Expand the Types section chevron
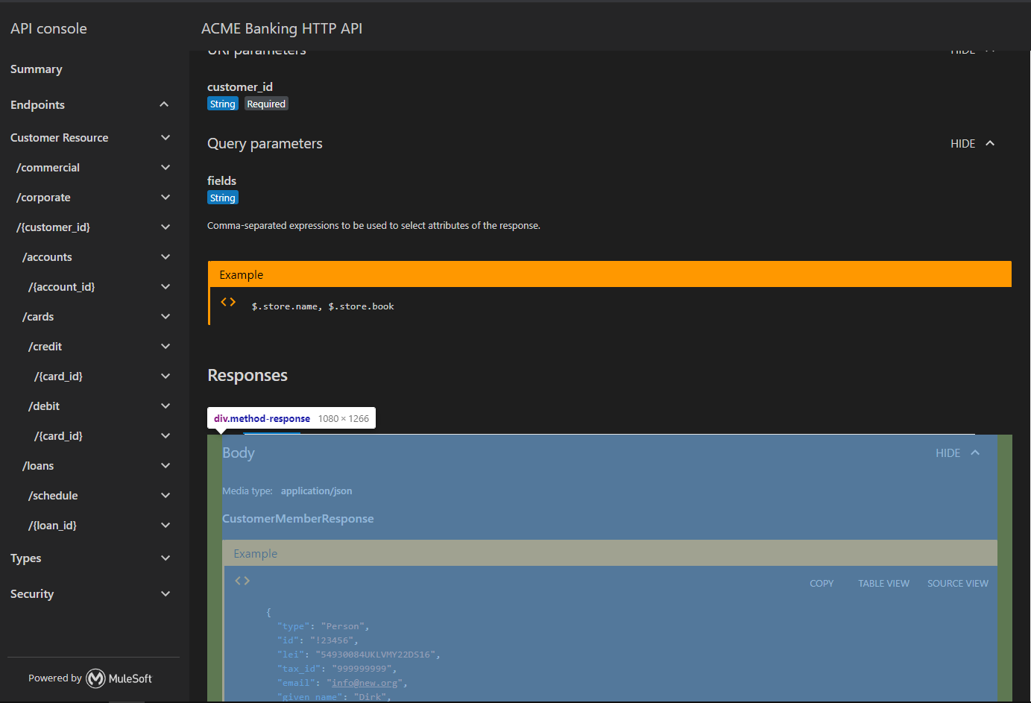 point(165,558)
